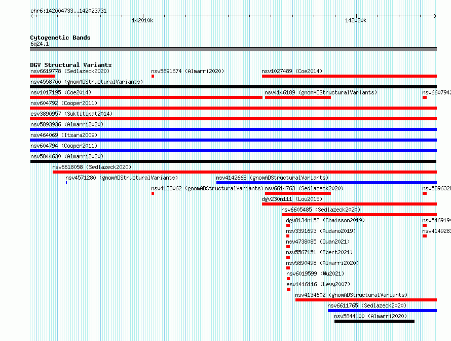Open nsv4146189 (gnomADStructuralVariants) label
The image size is (451, 341).
click(321, 92)
